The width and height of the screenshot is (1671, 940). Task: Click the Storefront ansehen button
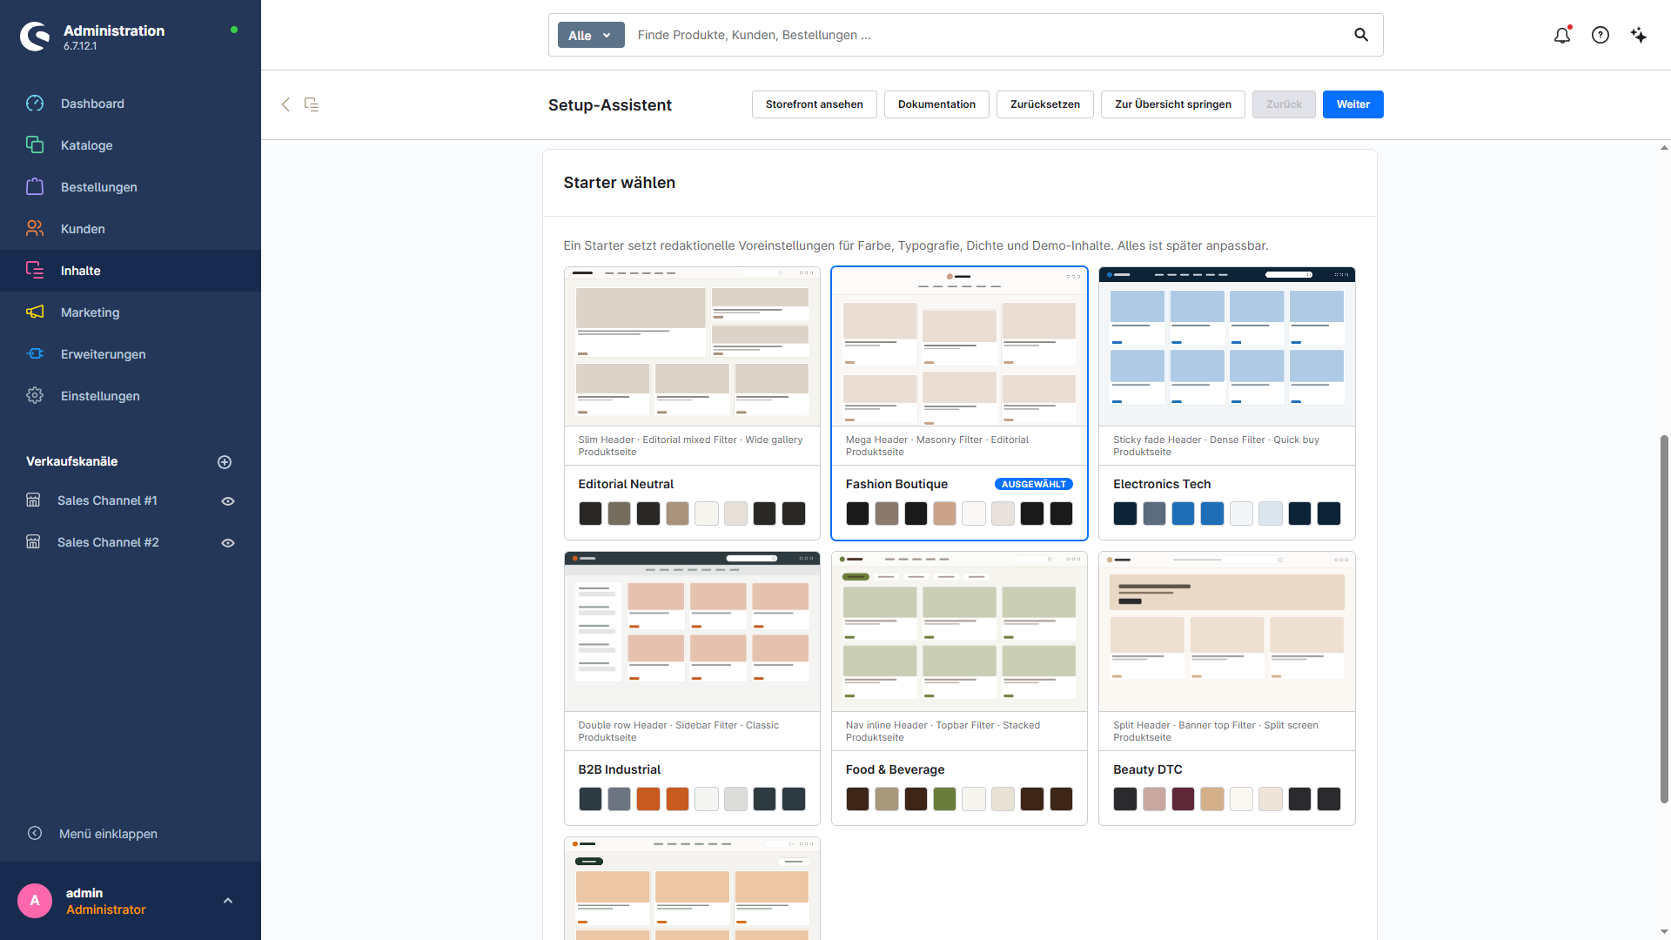(815, 104)
